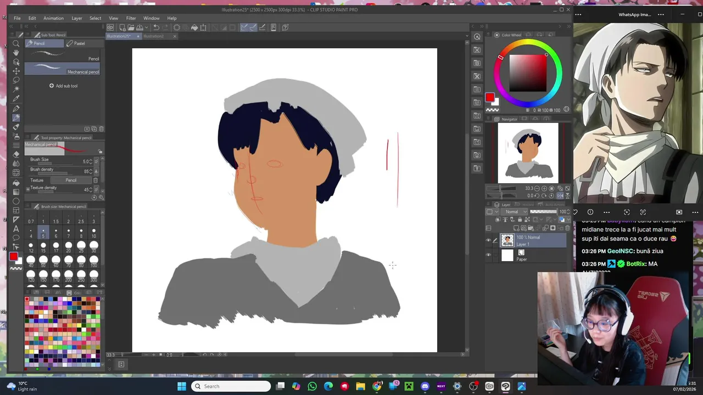Viewport: 703px width, 395px height.
Task: Select the Auto select wand tool
Action: 16,89
